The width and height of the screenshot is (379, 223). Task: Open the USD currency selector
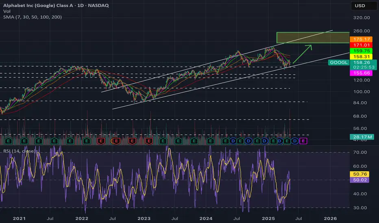coord(364,6)
